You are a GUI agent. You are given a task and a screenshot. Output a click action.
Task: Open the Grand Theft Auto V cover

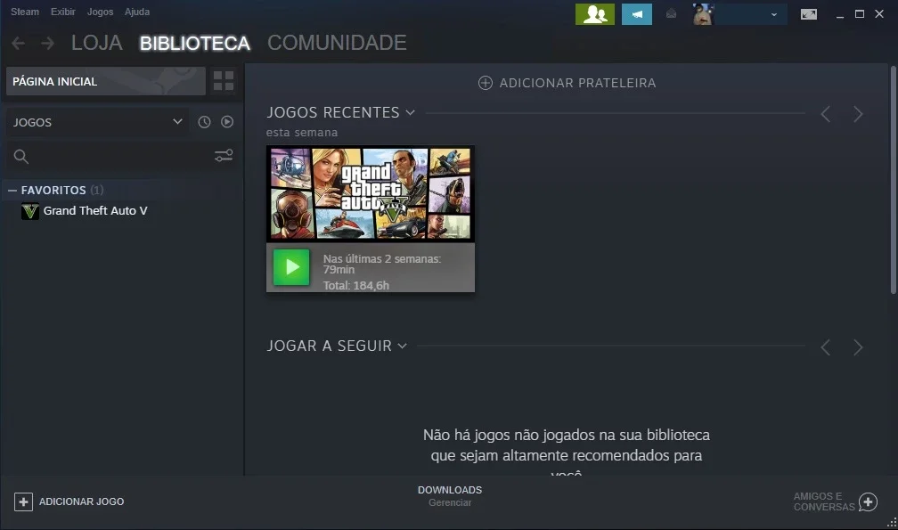(x=371, y=193)
